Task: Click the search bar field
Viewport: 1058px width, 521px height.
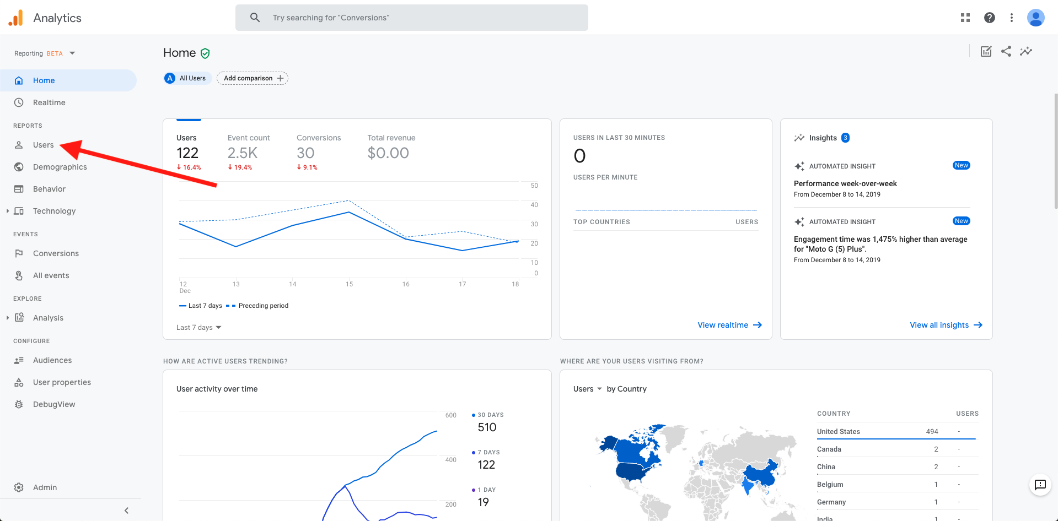Action: click(412, 18)
